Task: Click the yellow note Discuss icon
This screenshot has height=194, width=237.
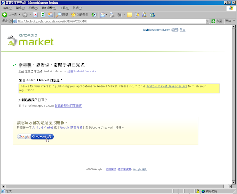Action: [x=130, y=15]
